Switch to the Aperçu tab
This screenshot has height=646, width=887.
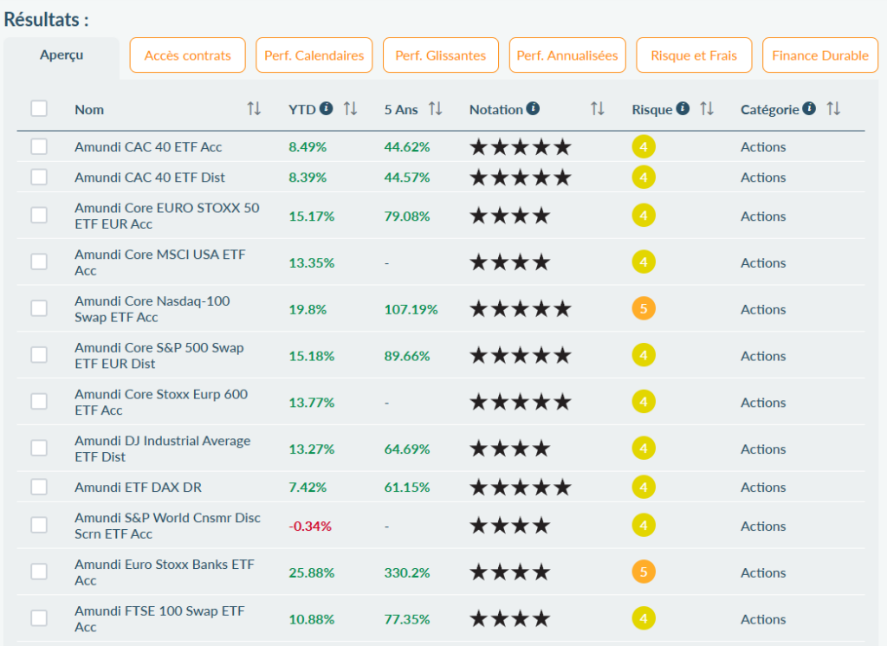point(62,55)
